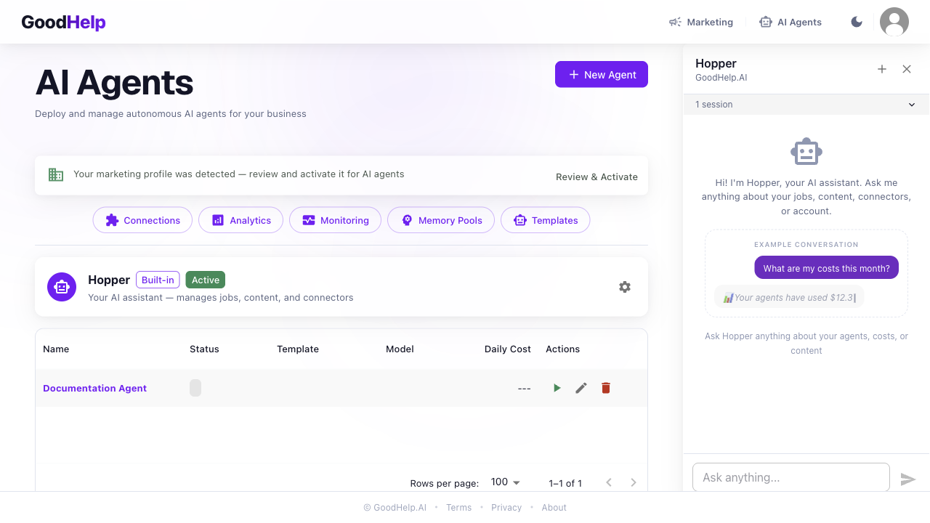Switch to the Memory Pools section

(441, 220)
